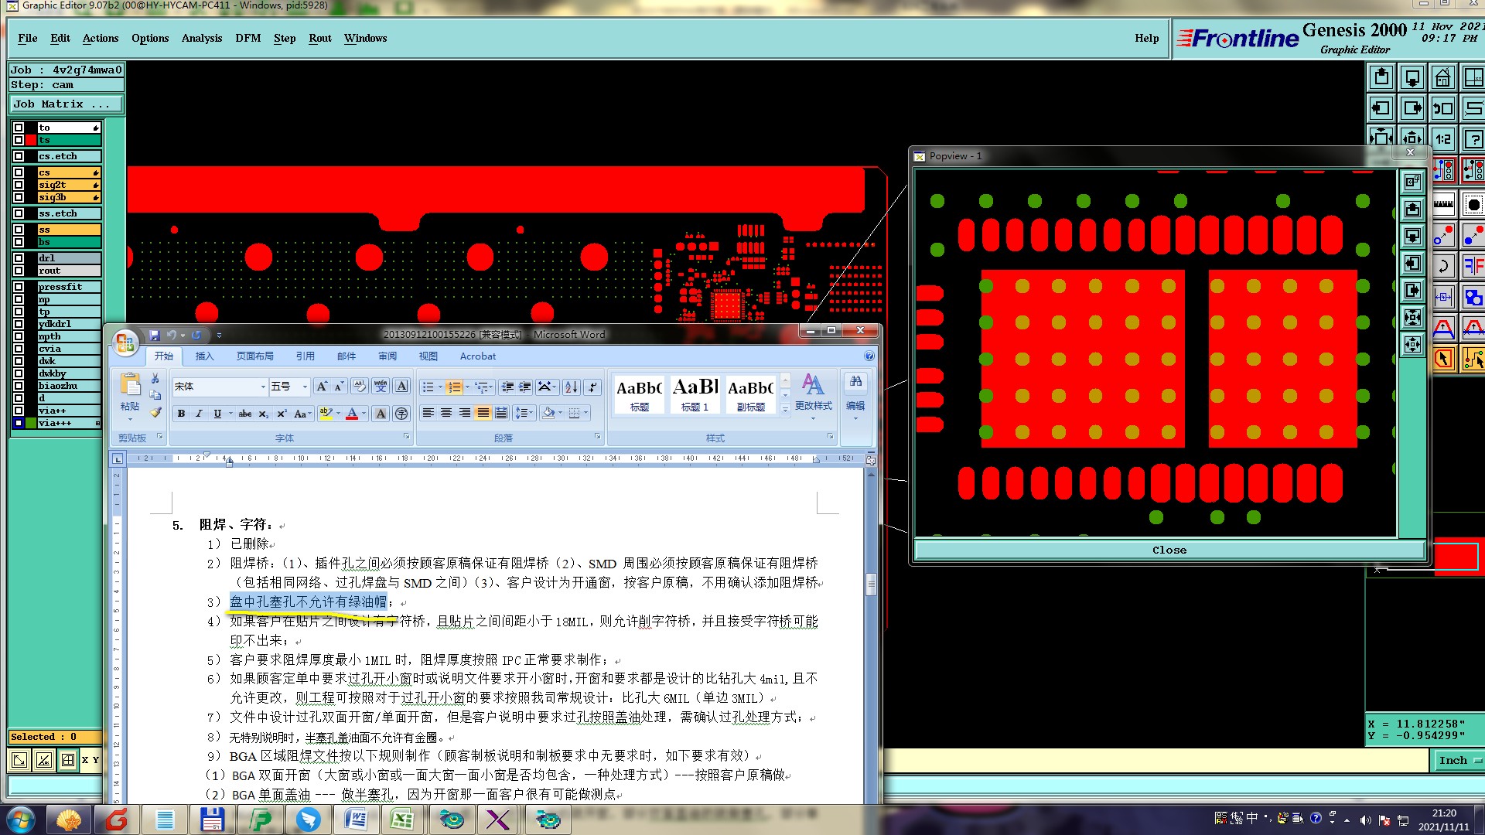Screen dimensions: 1485x835
Task: Click the Popview Close button
Action: [x=1169, y=550]
